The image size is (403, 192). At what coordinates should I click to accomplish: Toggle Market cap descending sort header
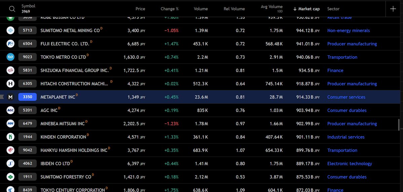(x=306, y=9)
